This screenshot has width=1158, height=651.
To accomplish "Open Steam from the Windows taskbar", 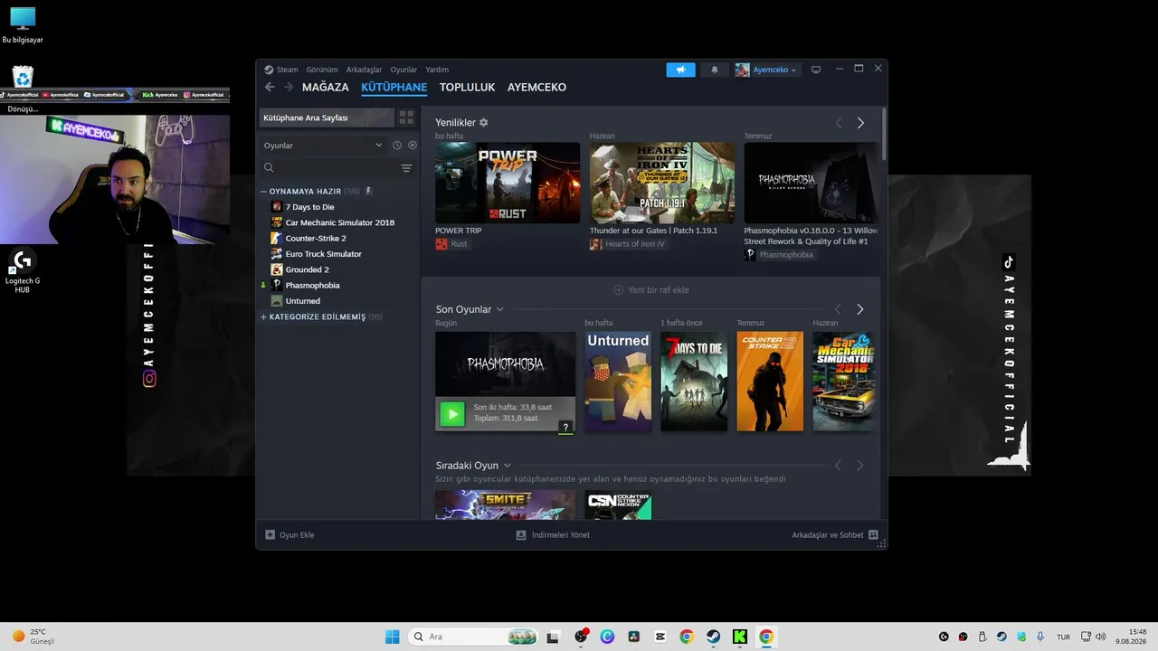I will tap(713, 637).
